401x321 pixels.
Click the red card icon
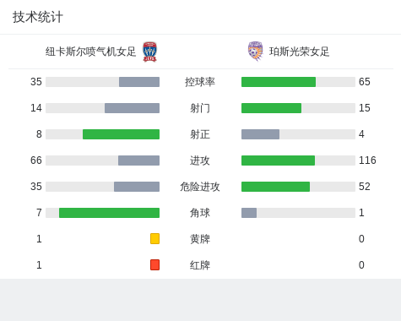[x=154, y=264]
